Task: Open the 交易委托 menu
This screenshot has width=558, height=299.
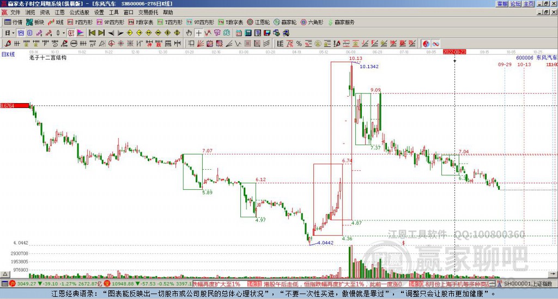Action: pos(148,13)
